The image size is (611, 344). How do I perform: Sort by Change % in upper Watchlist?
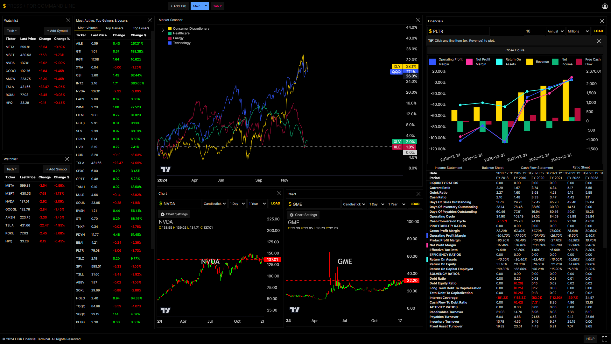click(x=62, y=39)
